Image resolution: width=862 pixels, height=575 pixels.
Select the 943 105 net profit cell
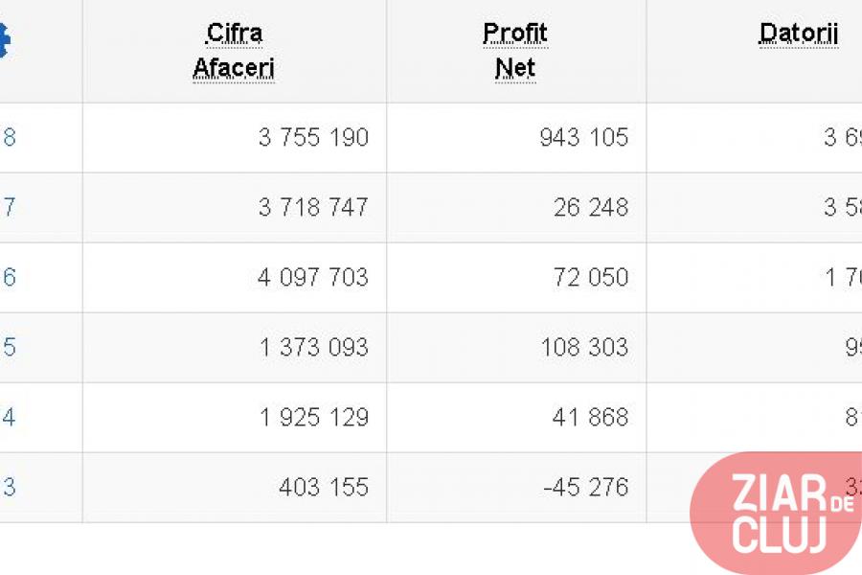[x=517, y=138]
